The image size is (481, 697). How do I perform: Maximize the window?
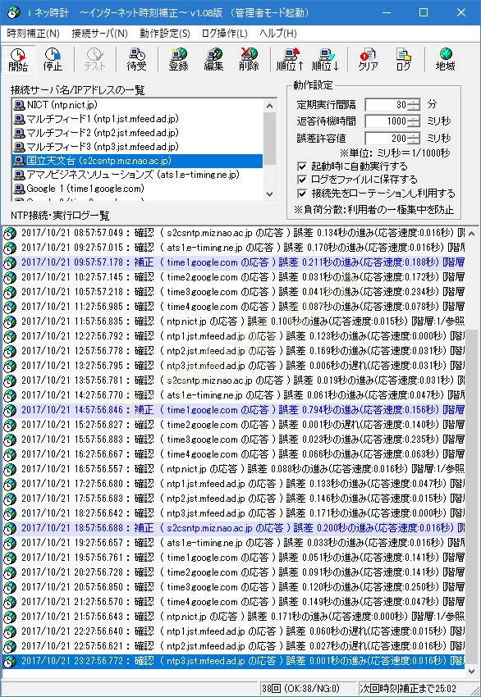pyautogui.click(x=424, y=12)
